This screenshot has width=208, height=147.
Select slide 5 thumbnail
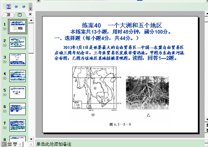point(17,92)
